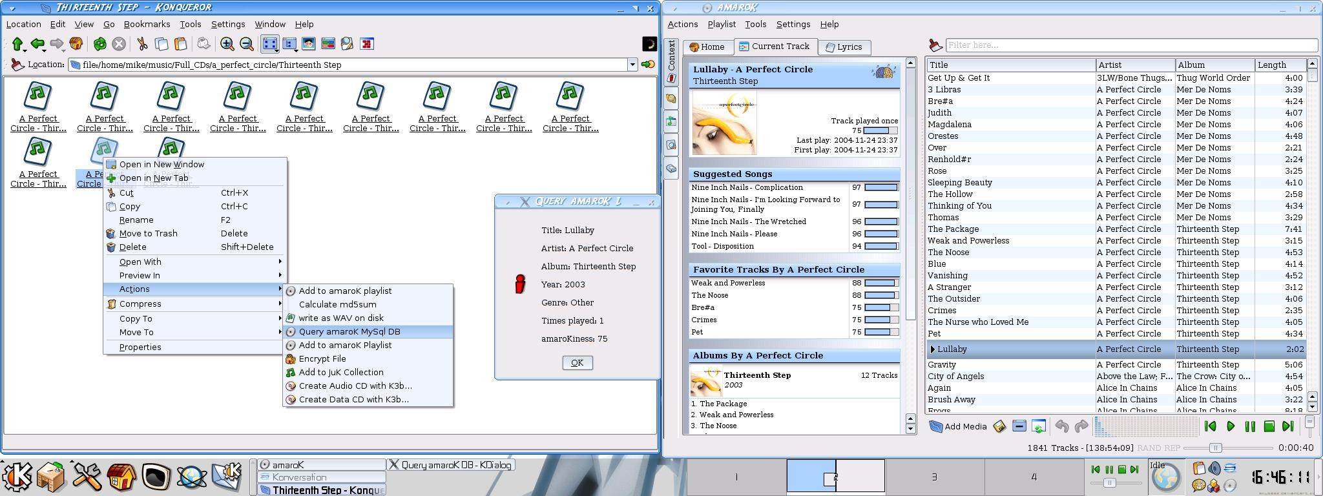Open Konversation from the taskbar
The image size is (1323, 496).
(x=322, y=477)
